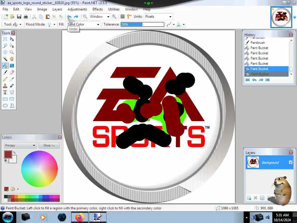Toggle Background layer visibility checkbox
Viewport: 297px width, 223px height.
(x=291, y=162)
